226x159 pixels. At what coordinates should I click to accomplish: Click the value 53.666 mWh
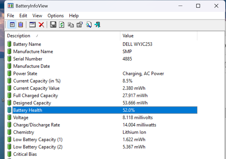click(135, 103)
